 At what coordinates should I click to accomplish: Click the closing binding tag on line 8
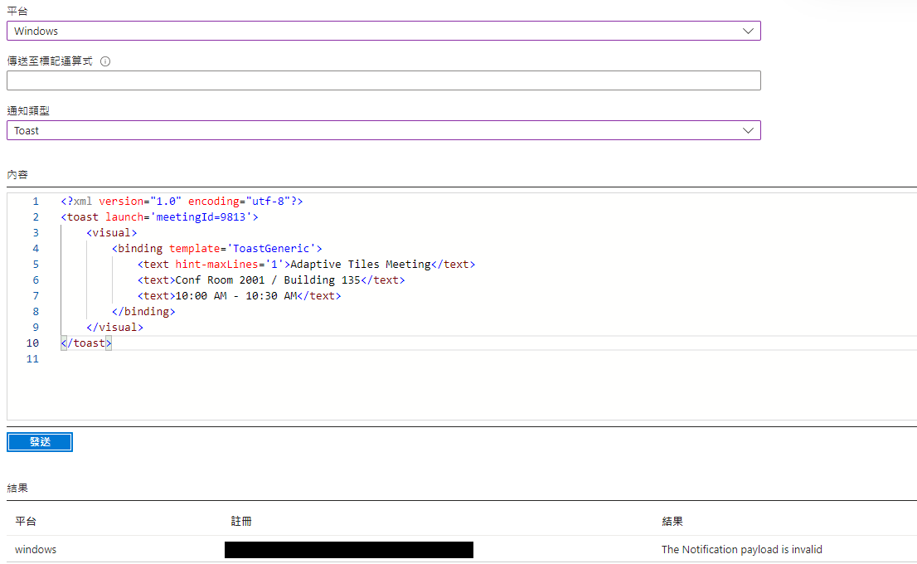[143, 312]
